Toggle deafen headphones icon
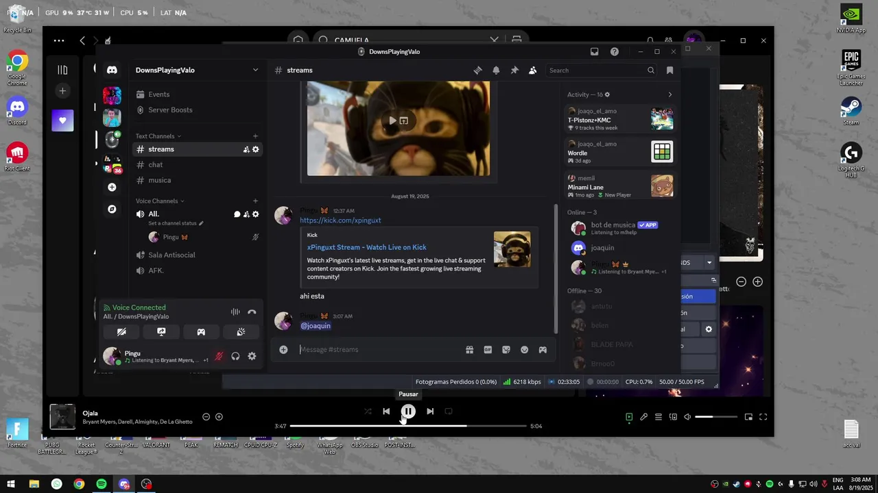The image size is (878, 493). click(235, 356)
